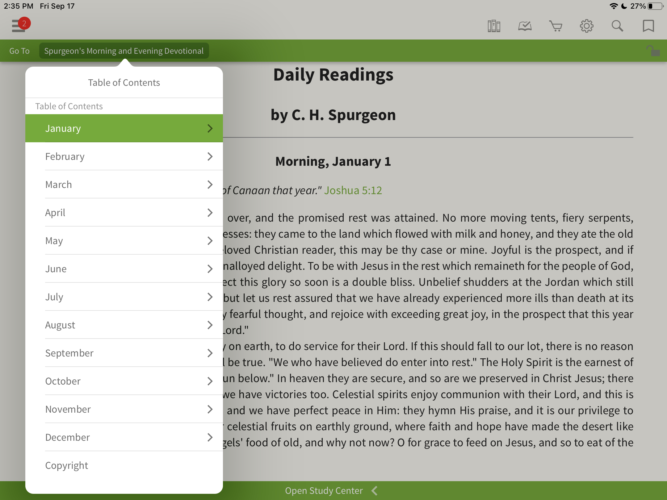Select January in the table of contents
667x500 pixels.
pos(124,128)
